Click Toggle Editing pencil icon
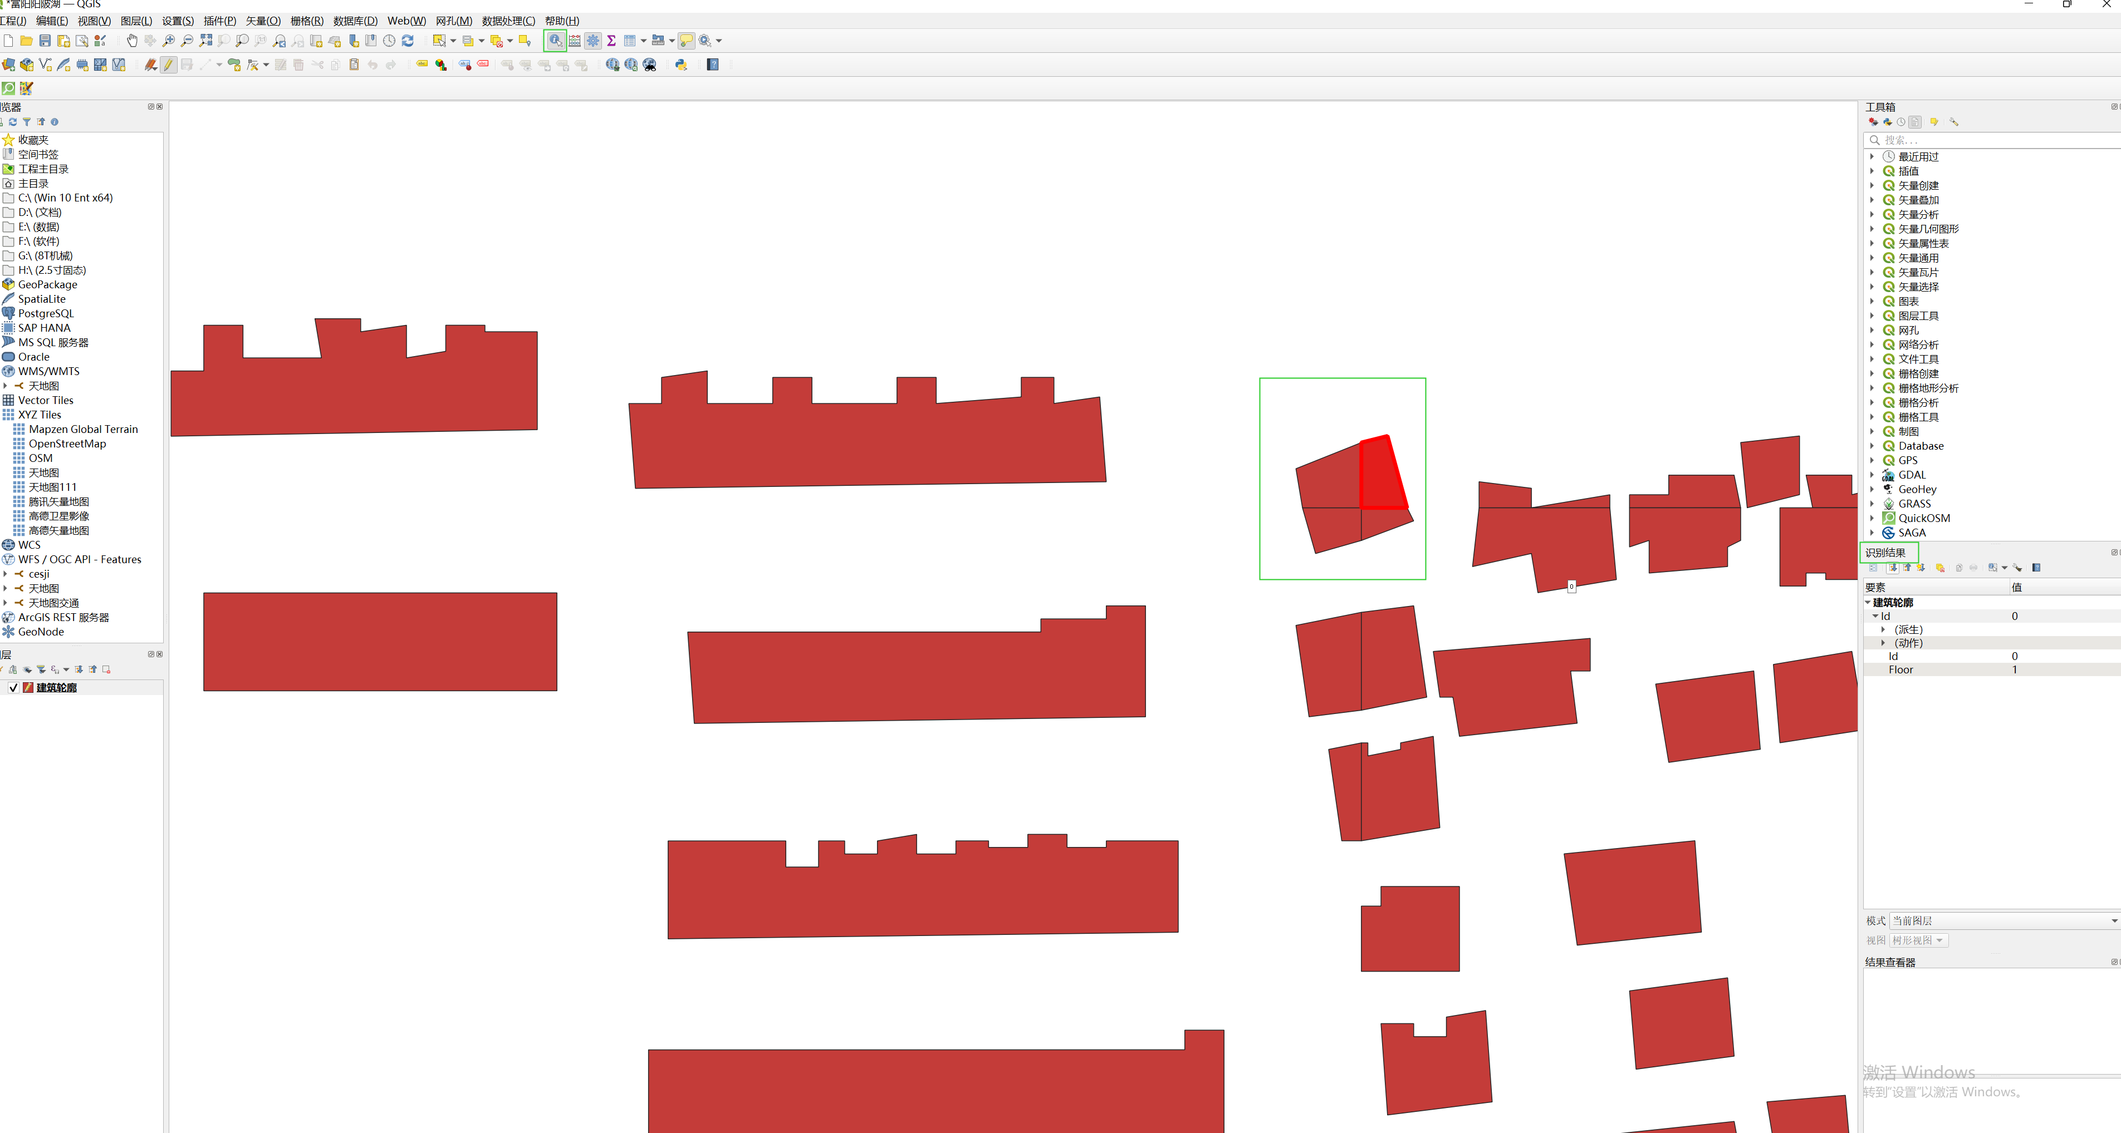2121x1133 pixels. [169, 65]
